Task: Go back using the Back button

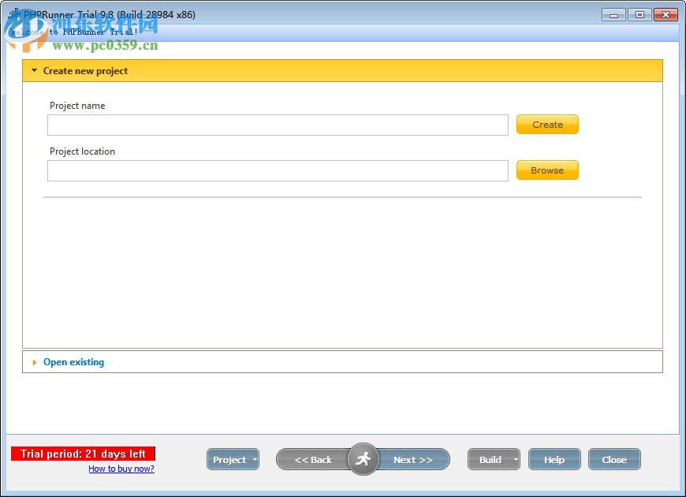Action: pyautogui.click(x=314, y=459)
